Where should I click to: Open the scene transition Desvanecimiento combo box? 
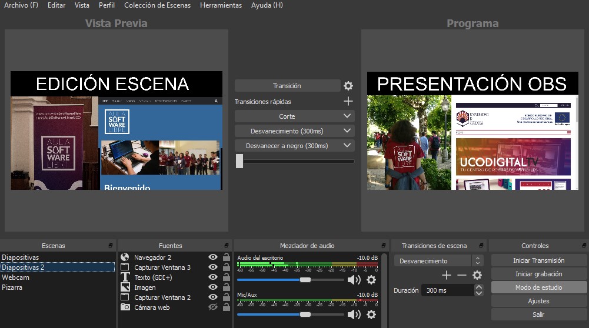pos(438,261)
